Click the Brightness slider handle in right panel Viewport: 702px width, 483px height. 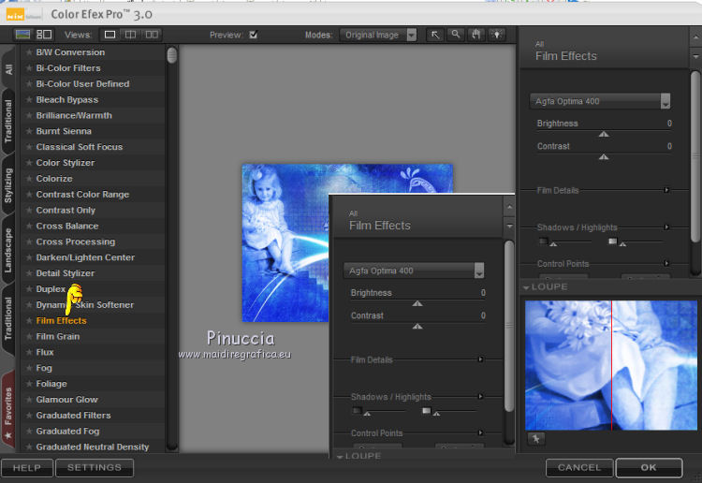coord(604,134)
